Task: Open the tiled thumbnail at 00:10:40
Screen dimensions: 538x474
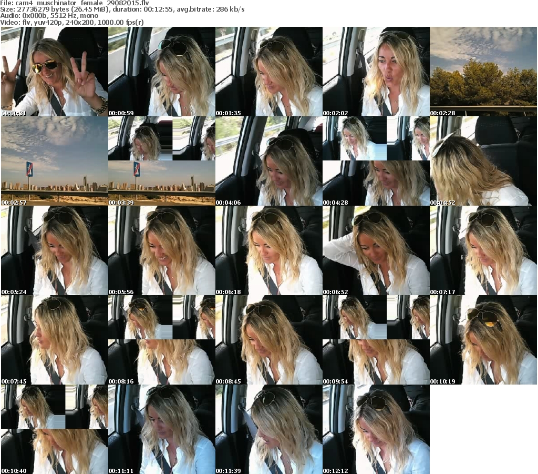Action: tap(55, 429)
